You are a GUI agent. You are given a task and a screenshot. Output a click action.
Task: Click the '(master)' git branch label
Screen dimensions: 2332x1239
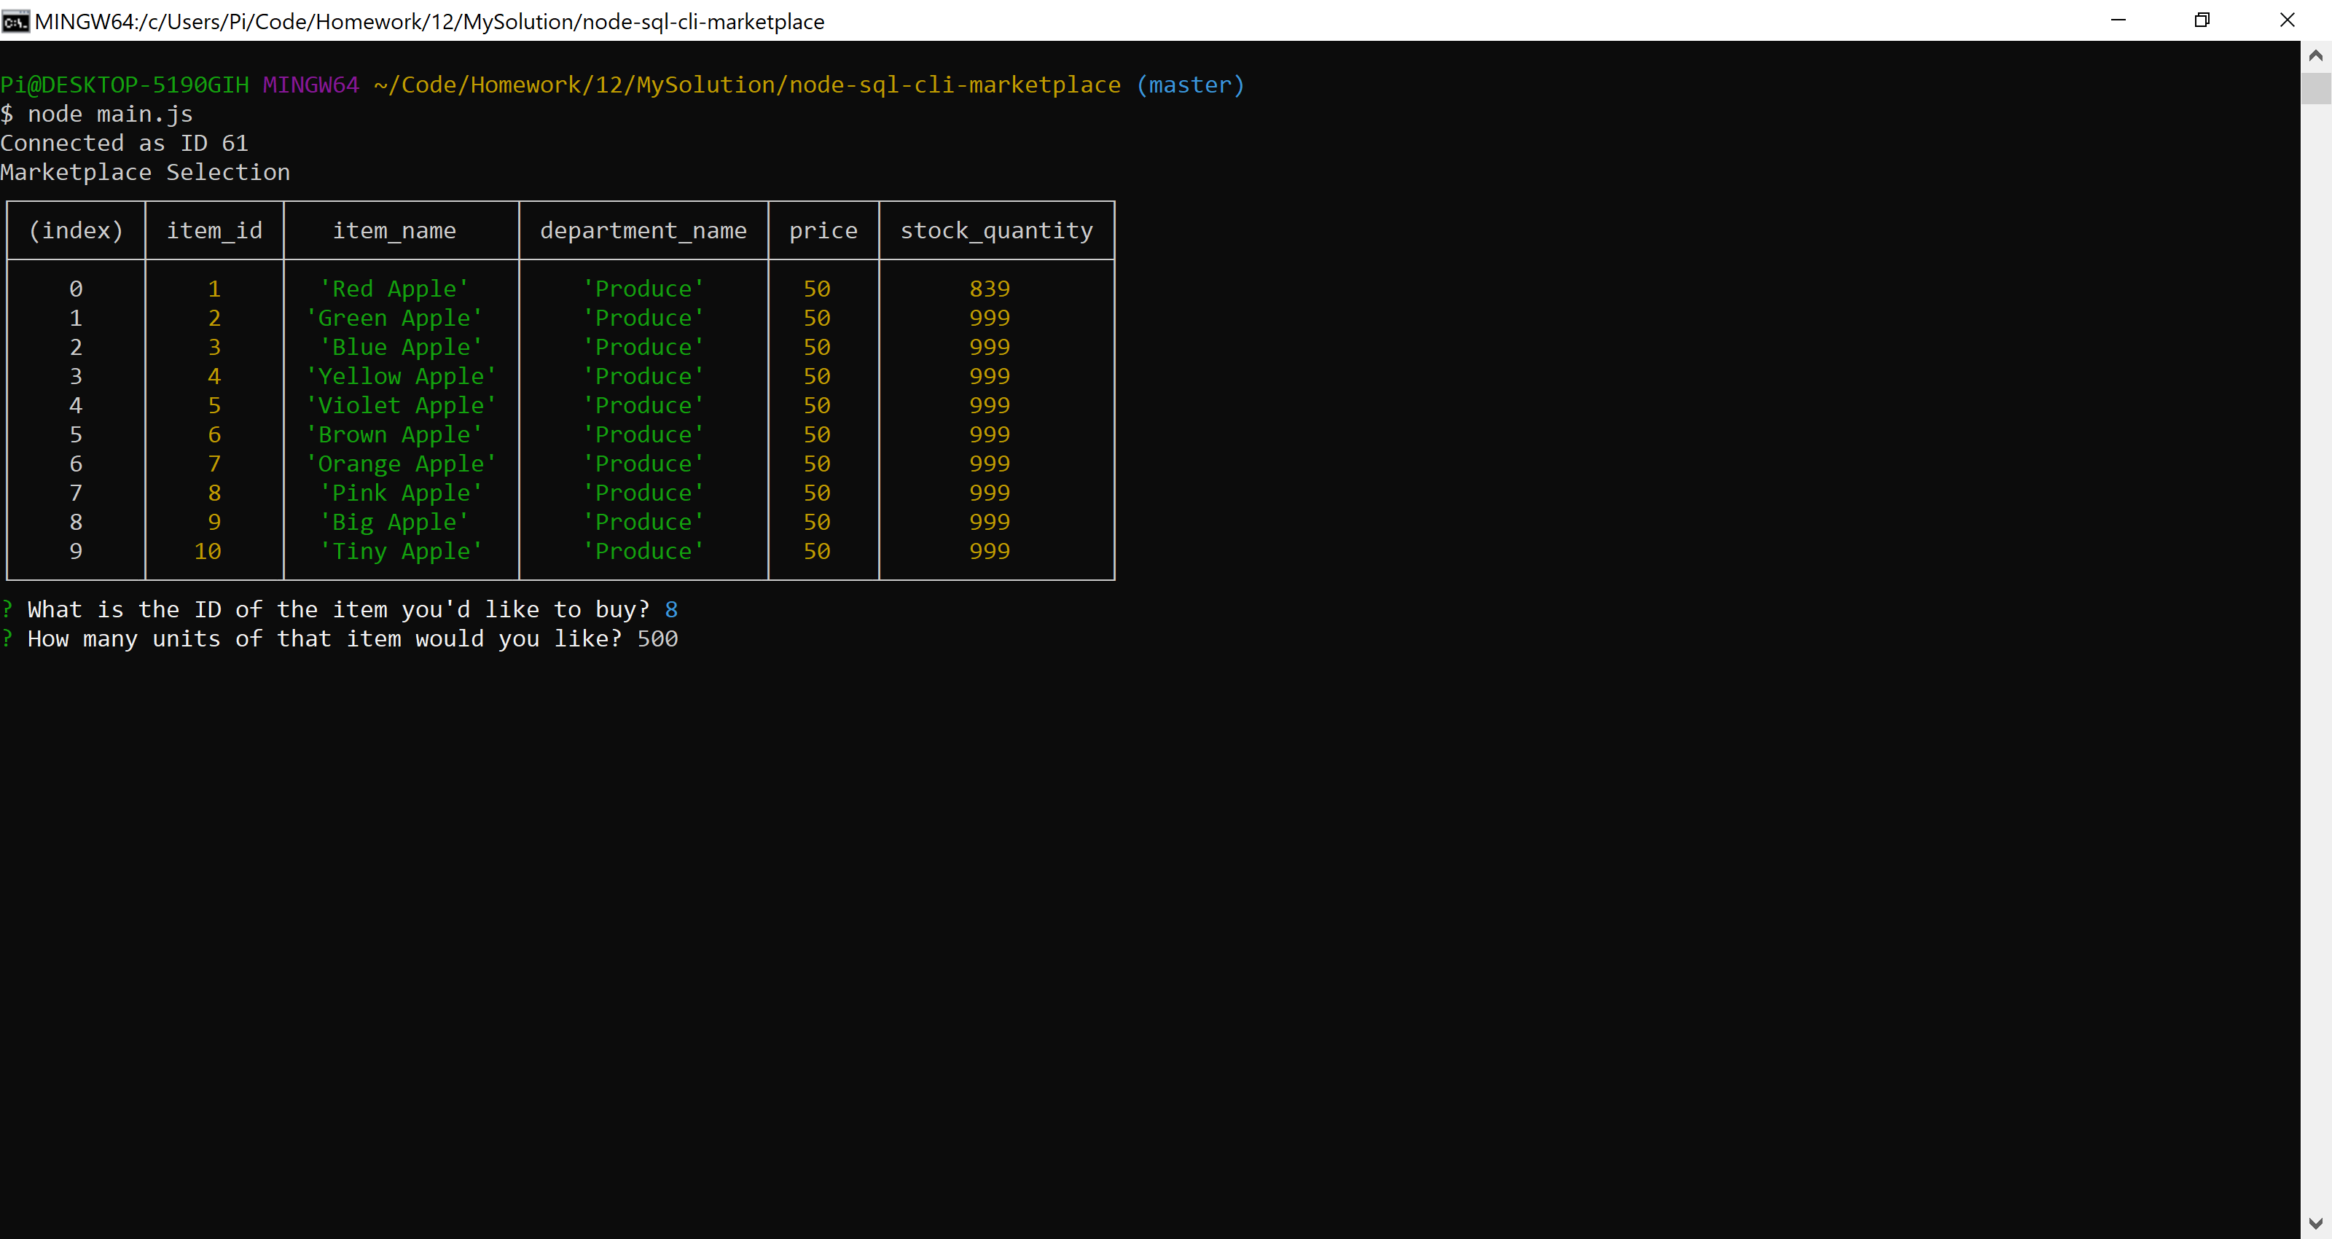click(1189, 85)
